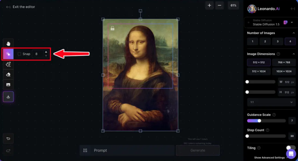Select the Pan hand tool
Screen dimensions: 298x161
pos(8,44)
